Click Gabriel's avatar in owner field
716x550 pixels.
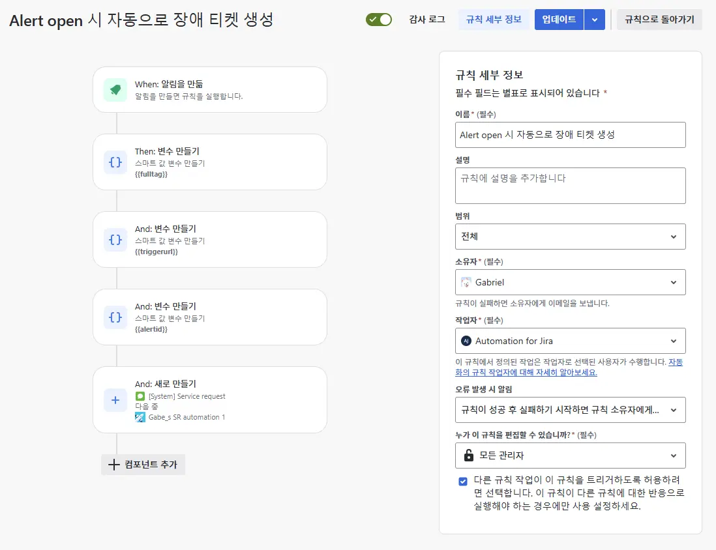pyautogui.click(x=466, y=282)
